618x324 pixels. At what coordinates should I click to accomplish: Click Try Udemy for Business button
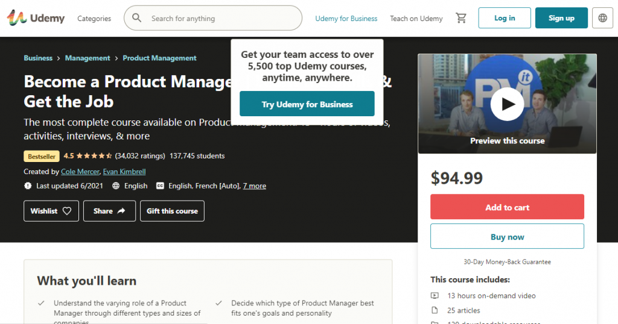[x=307, y=104]
